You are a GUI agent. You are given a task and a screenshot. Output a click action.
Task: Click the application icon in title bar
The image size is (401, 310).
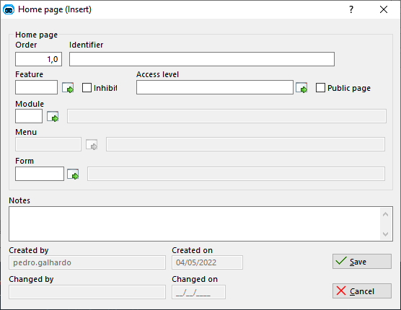(9, 9)
